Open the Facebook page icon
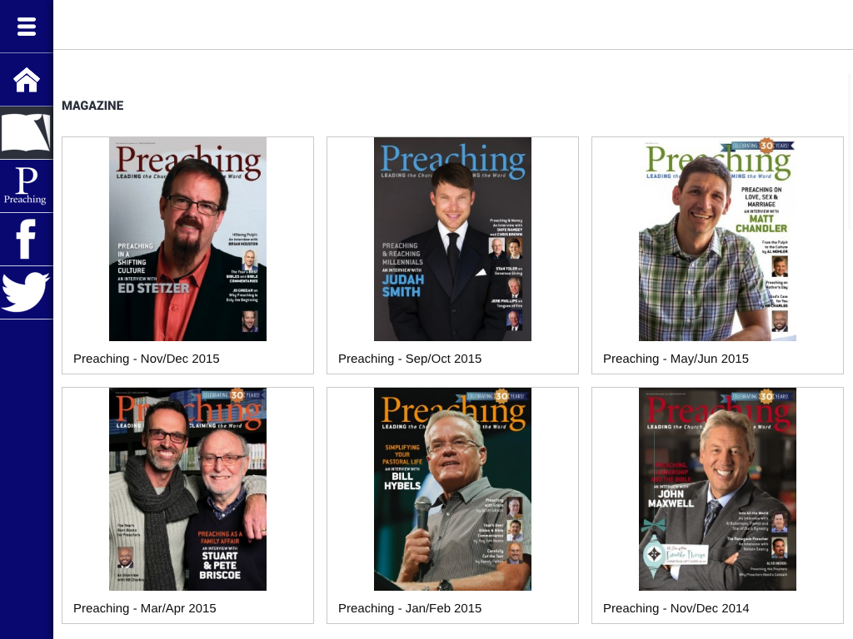Screen dimensions: 853x639 pyautogui.click(x=27, y=239)
